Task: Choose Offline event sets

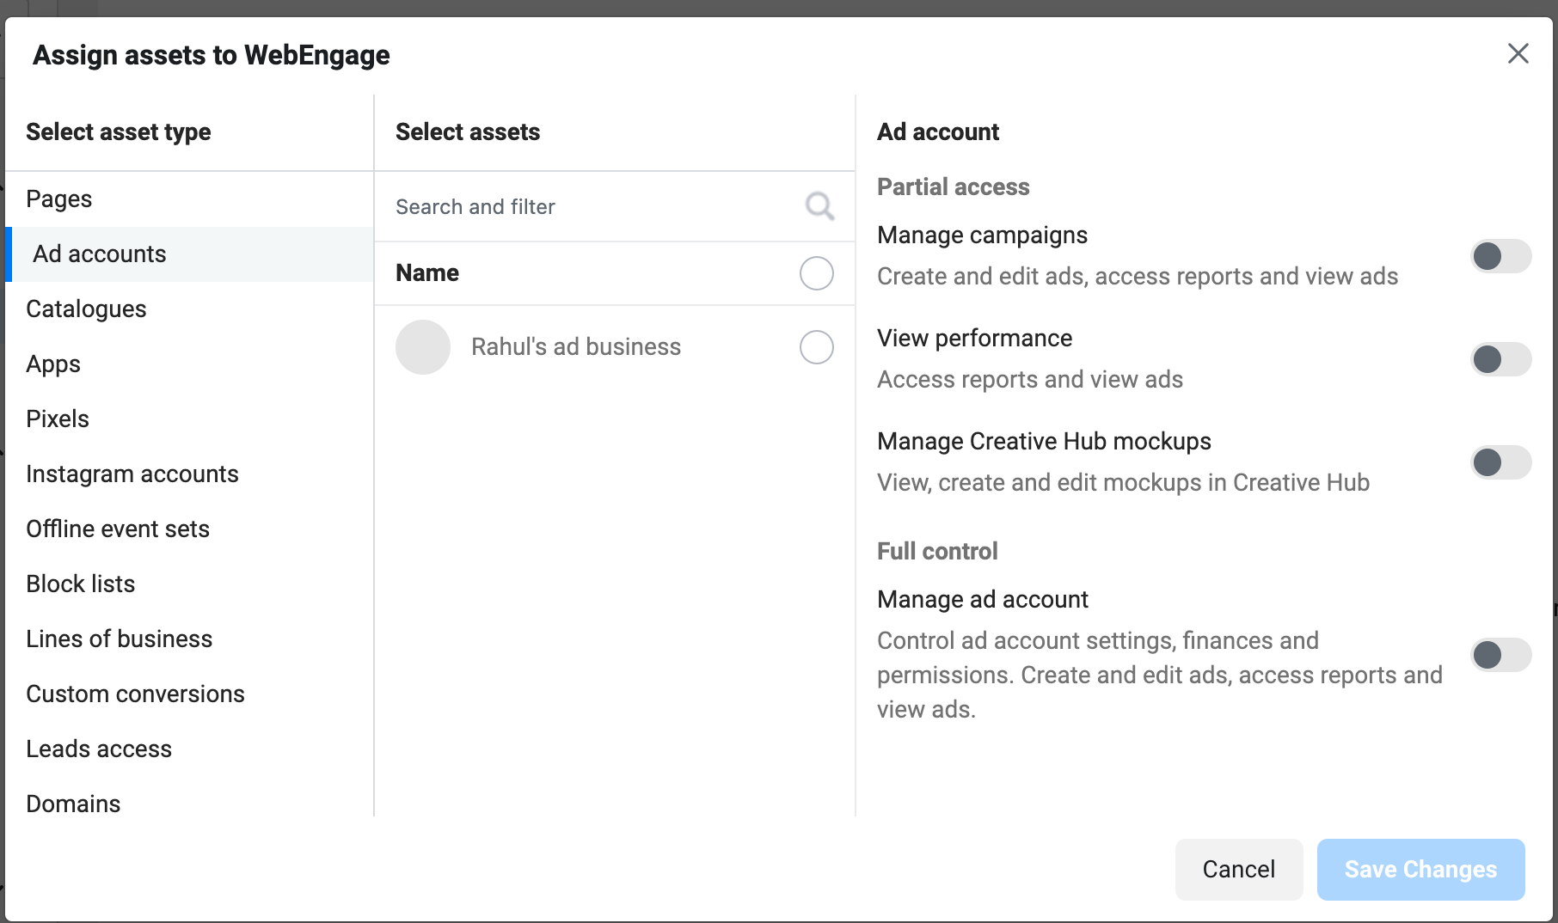Action: click(118, 529)
